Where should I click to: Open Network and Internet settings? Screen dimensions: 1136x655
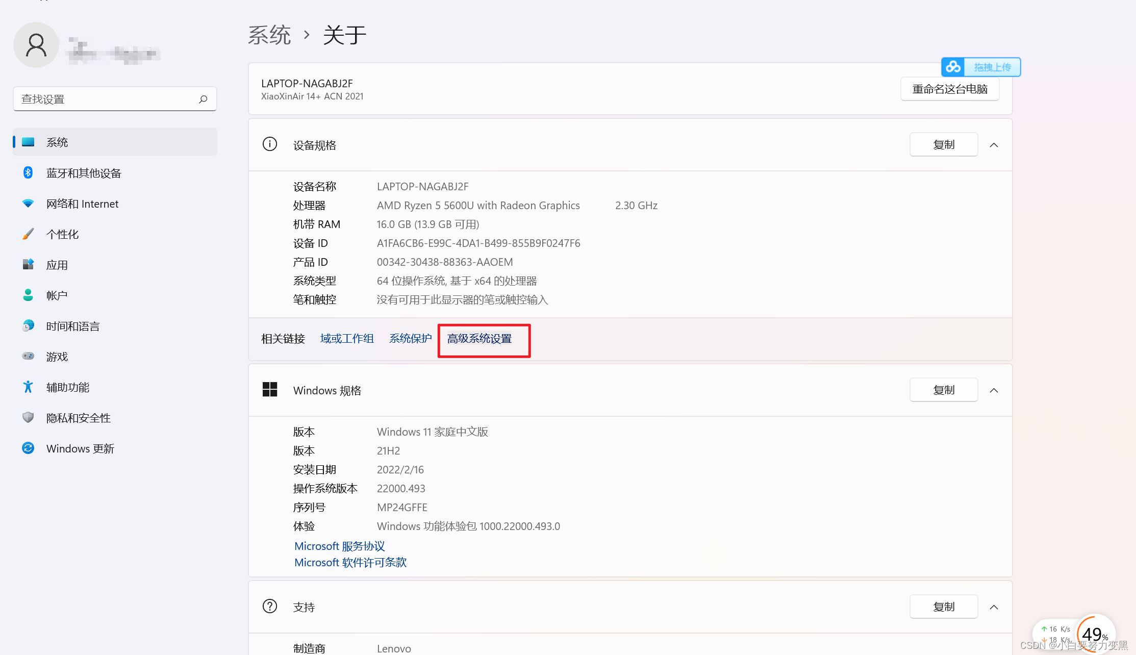[x=82, y=204]
